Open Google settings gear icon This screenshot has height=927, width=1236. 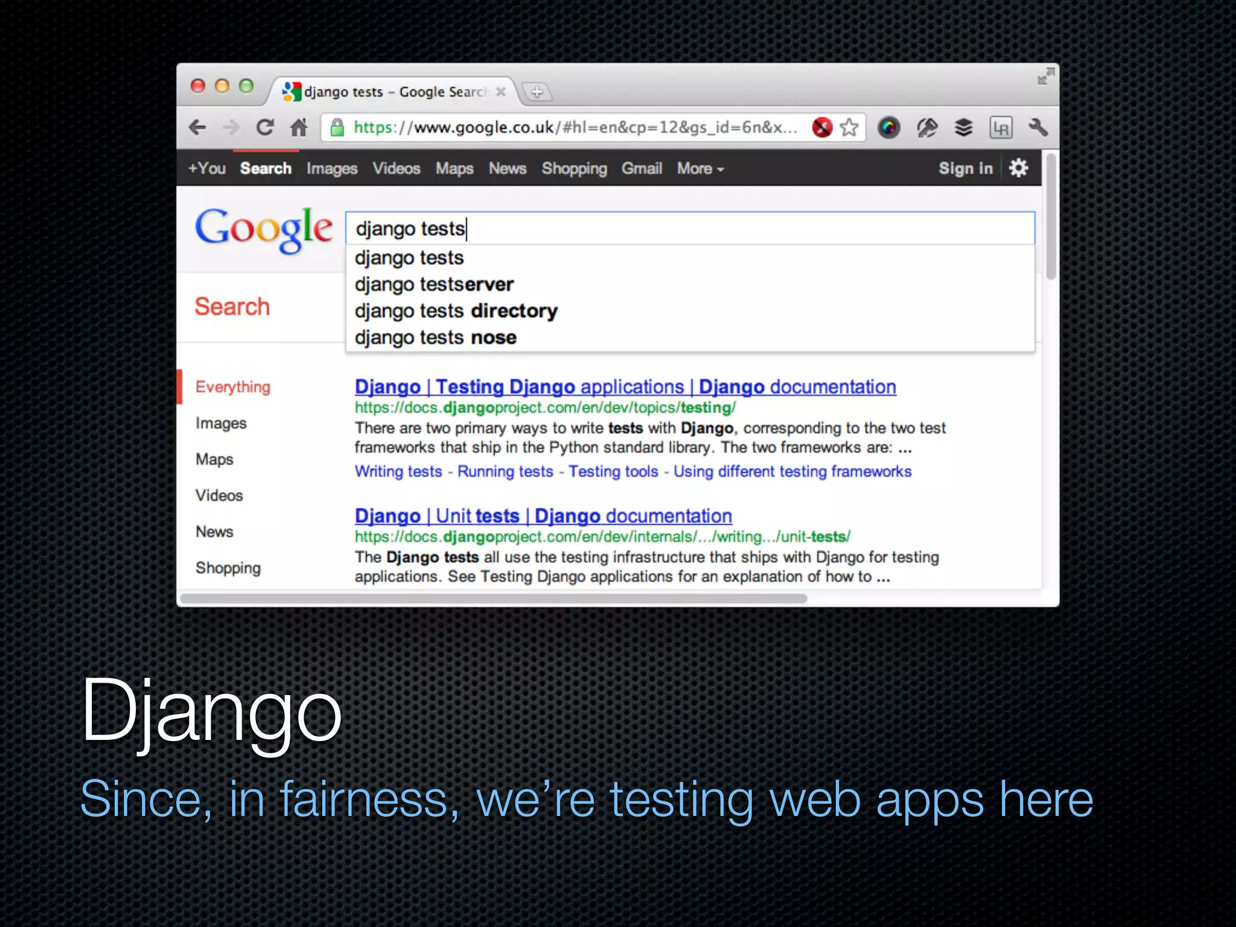click(x=1019, y=168)
